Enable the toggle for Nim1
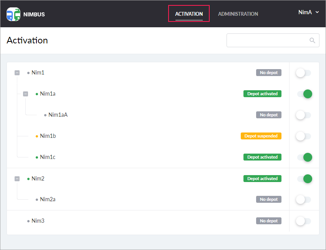 tap(303, 73)
